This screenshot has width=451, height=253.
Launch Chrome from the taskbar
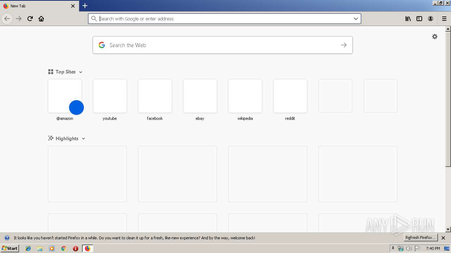64,248
